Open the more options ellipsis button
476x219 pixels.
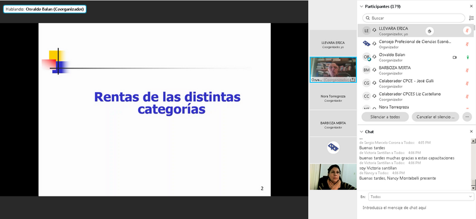click(x=467, y=117)
